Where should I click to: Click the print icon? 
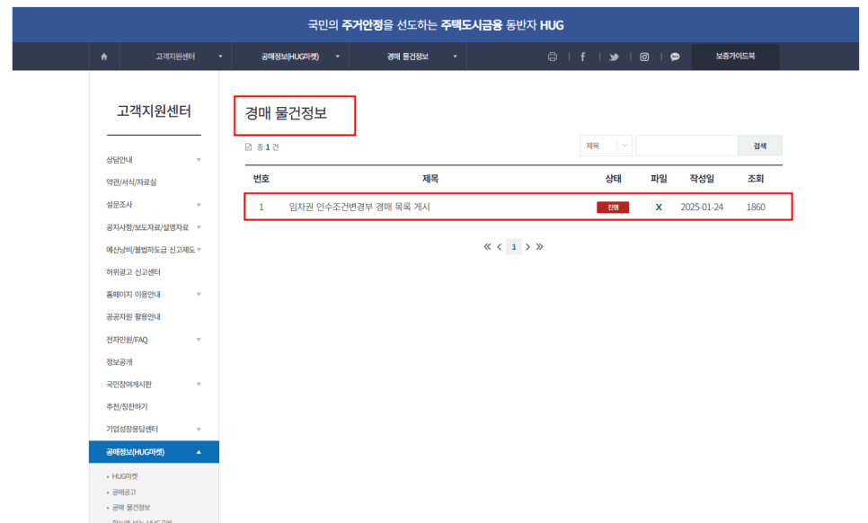click(x=553, y=57)
